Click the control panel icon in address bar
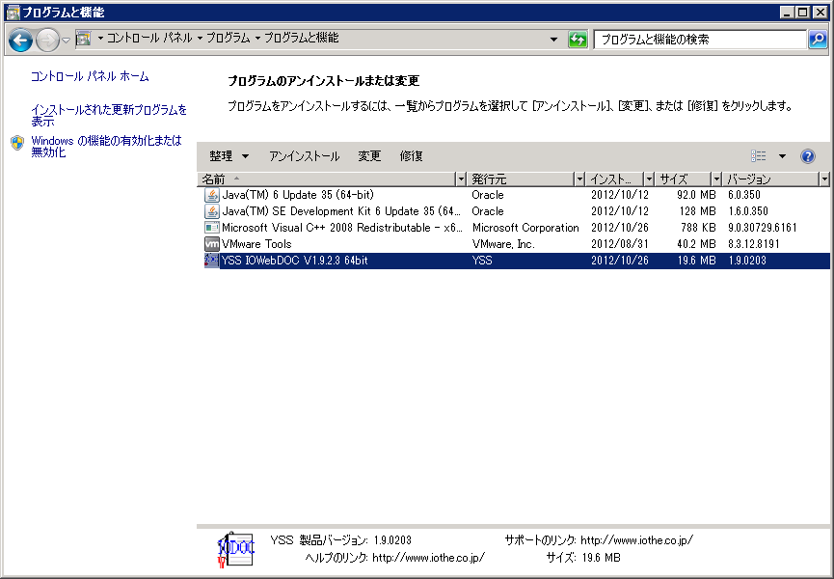834x579 pixels. click(84, 39)
